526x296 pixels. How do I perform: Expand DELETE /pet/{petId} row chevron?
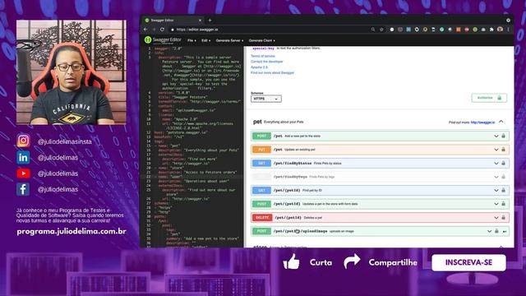[496, 217]
